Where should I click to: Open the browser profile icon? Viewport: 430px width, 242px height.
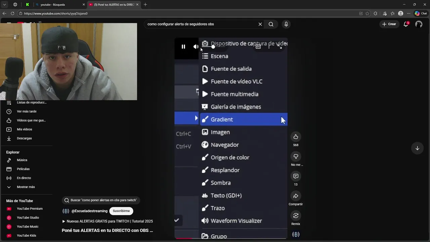click(x=400, y=13)
